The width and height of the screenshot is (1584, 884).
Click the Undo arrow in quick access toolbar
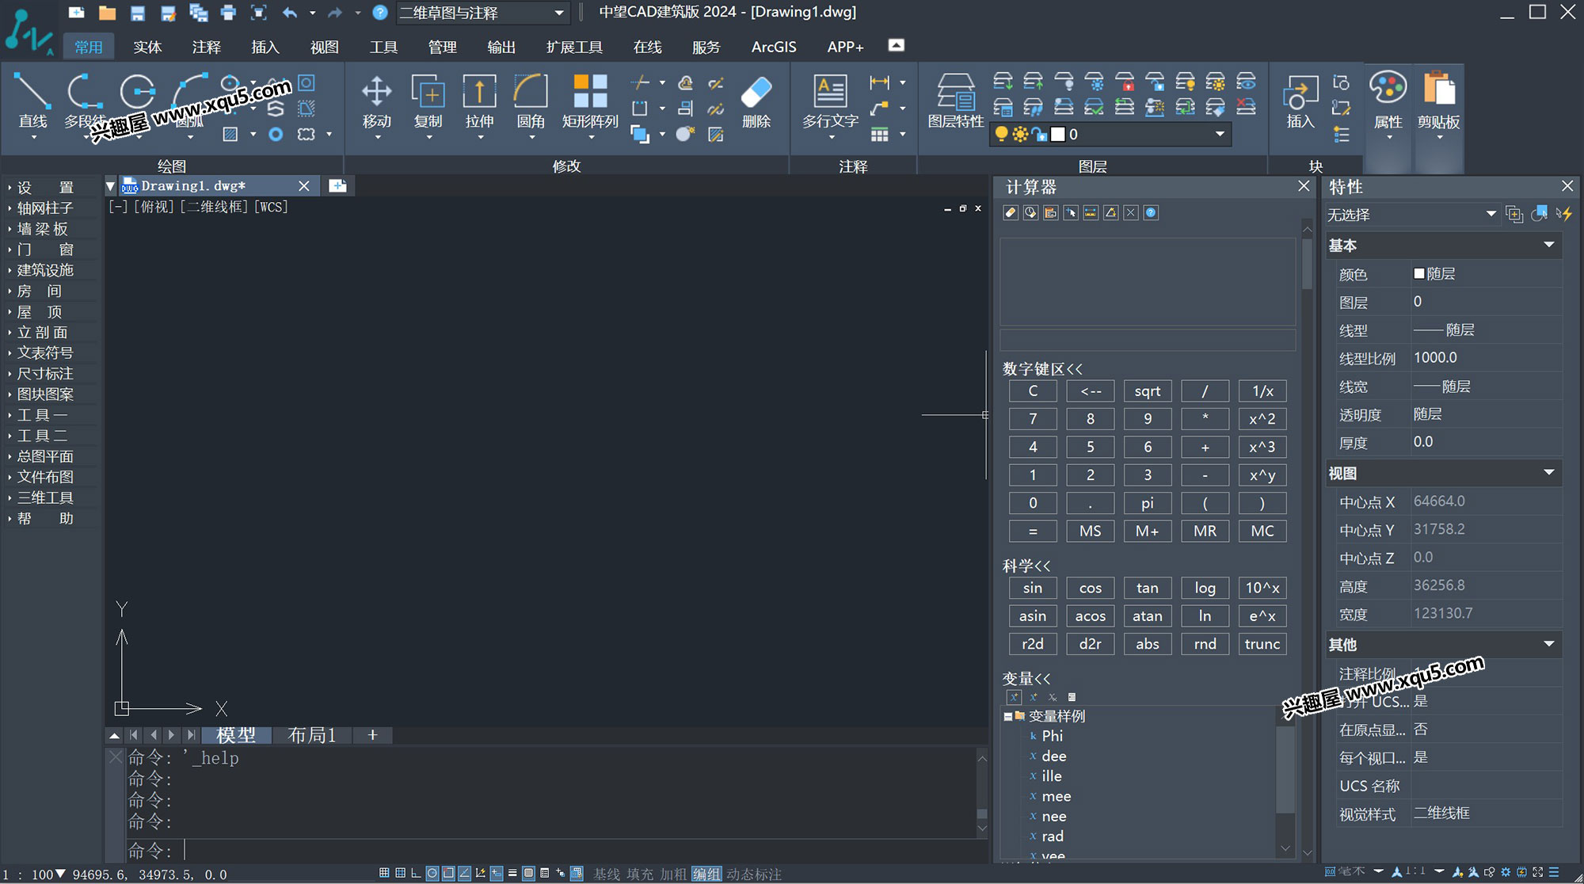coord(290,13)
